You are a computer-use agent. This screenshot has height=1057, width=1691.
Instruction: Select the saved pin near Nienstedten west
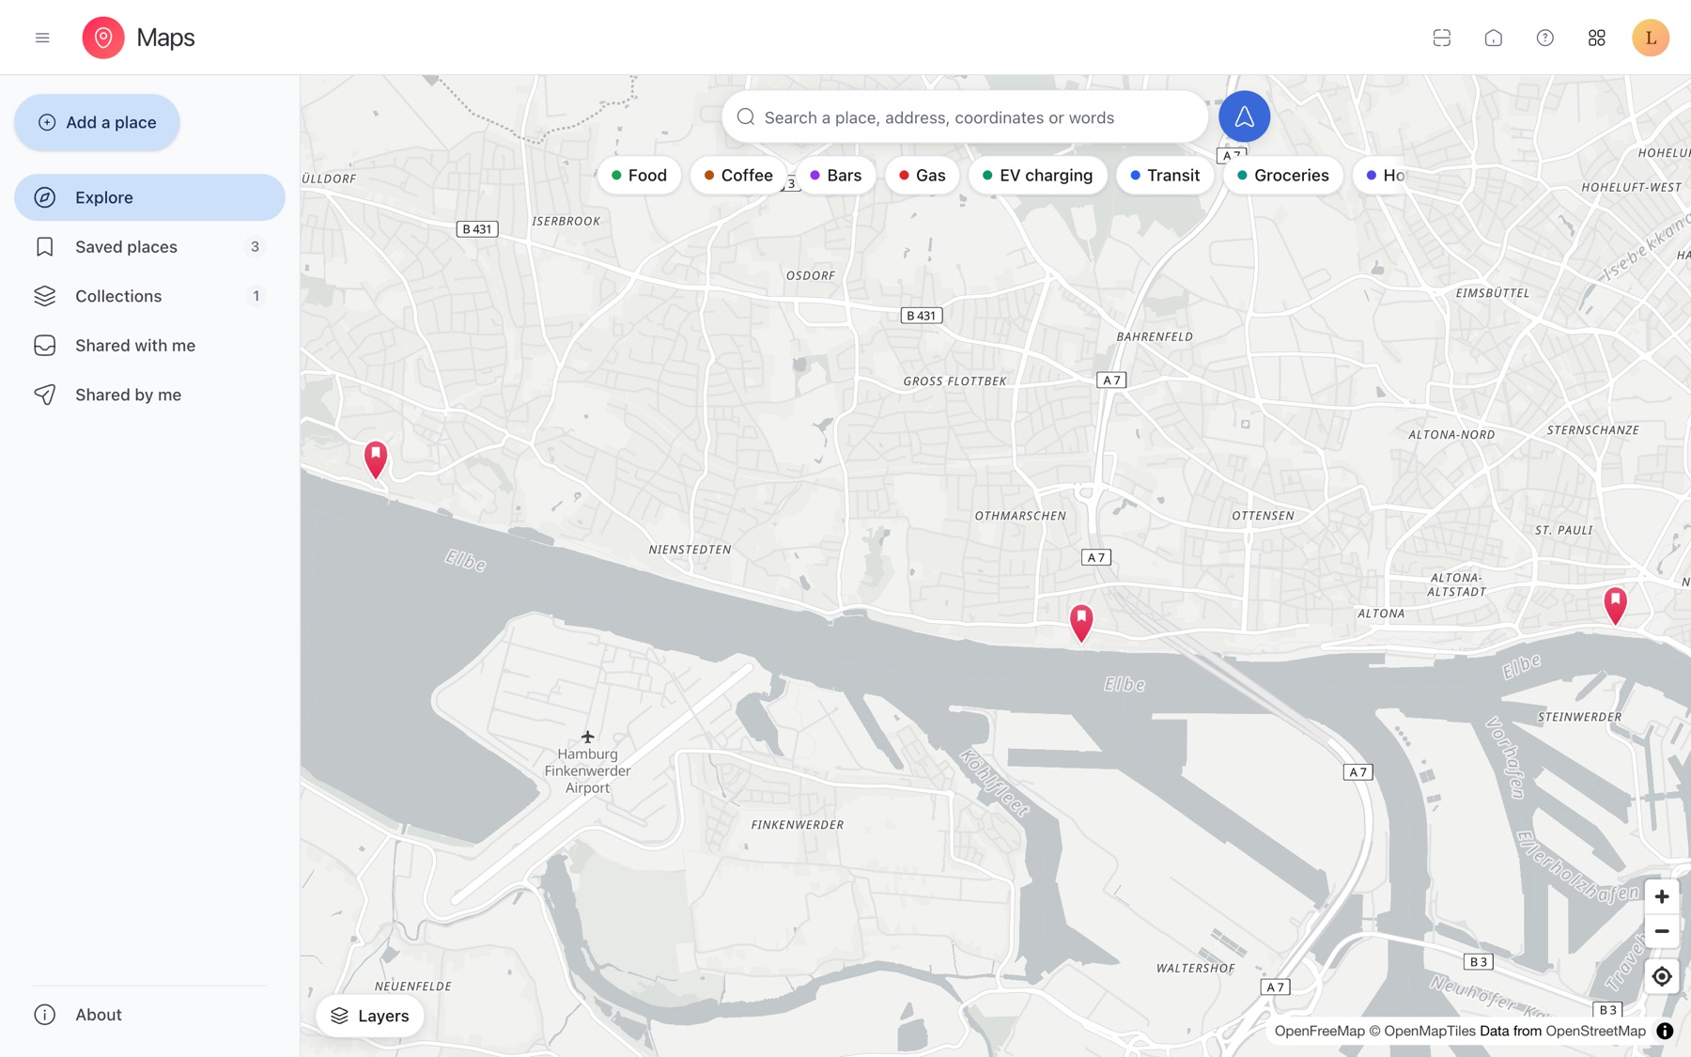pos(376,459)
